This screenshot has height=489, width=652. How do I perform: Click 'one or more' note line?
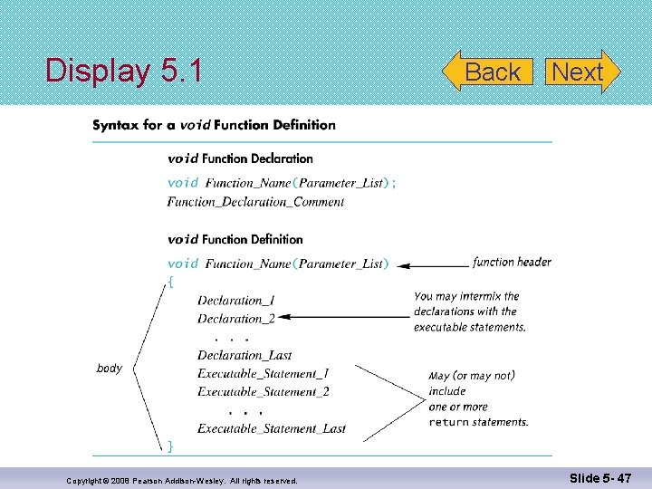458,407
